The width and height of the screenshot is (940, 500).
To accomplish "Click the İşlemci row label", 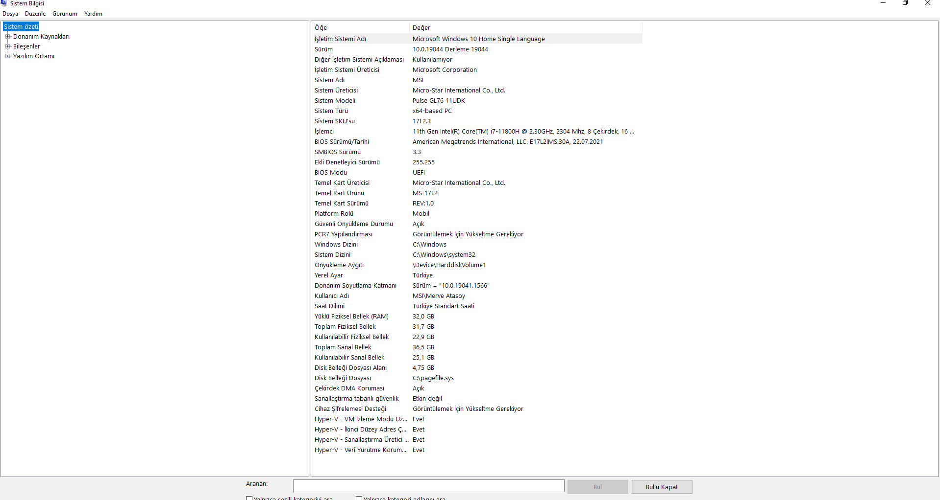I will 324,132.
